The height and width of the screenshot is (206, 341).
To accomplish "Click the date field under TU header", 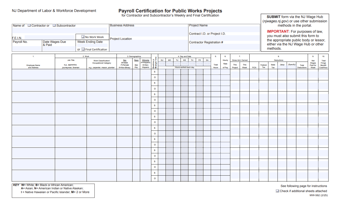I will click(x=177, y=64).
